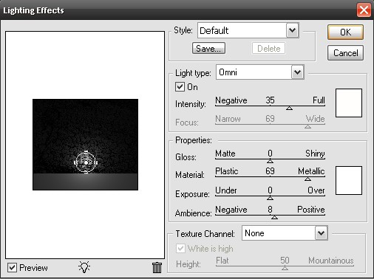The image size is (374, 279).
Task: Click the Save... style button
Action: click(x=208, y=48)
